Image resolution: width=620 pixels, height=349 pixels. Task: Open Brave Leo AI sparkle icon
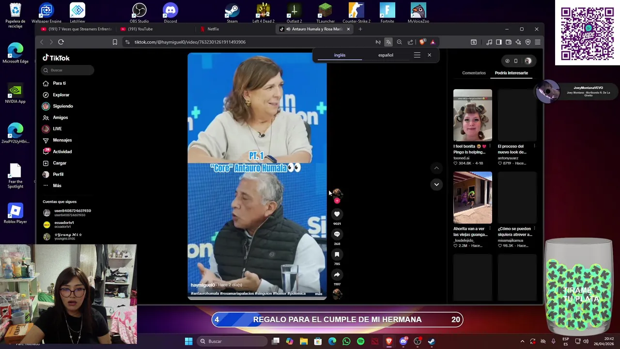tap(518, 42)
